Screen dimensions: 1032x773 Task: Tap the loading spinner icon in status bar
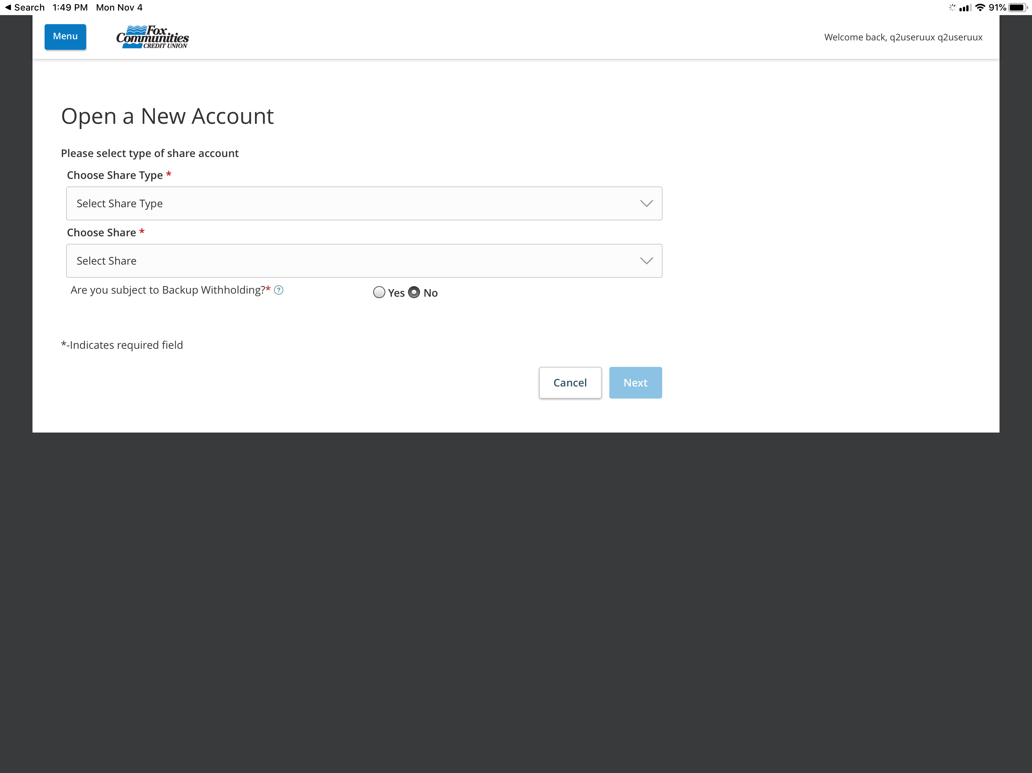coord(952,8)
